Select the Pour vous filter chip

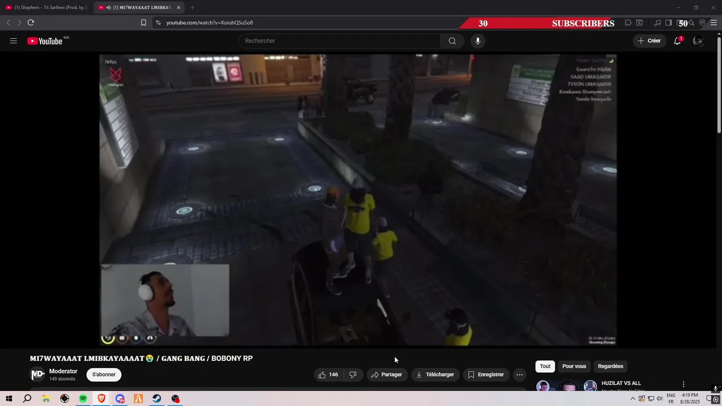574,367
